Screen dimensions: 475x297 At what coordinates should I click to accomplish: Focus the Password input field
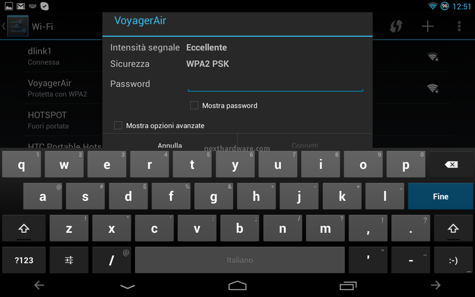[275, 84]
